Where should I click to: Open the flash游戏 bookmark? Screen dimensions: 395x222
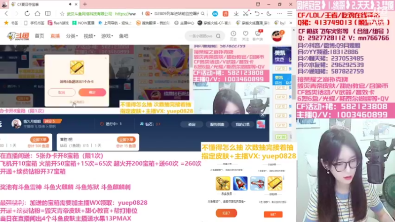58,23
